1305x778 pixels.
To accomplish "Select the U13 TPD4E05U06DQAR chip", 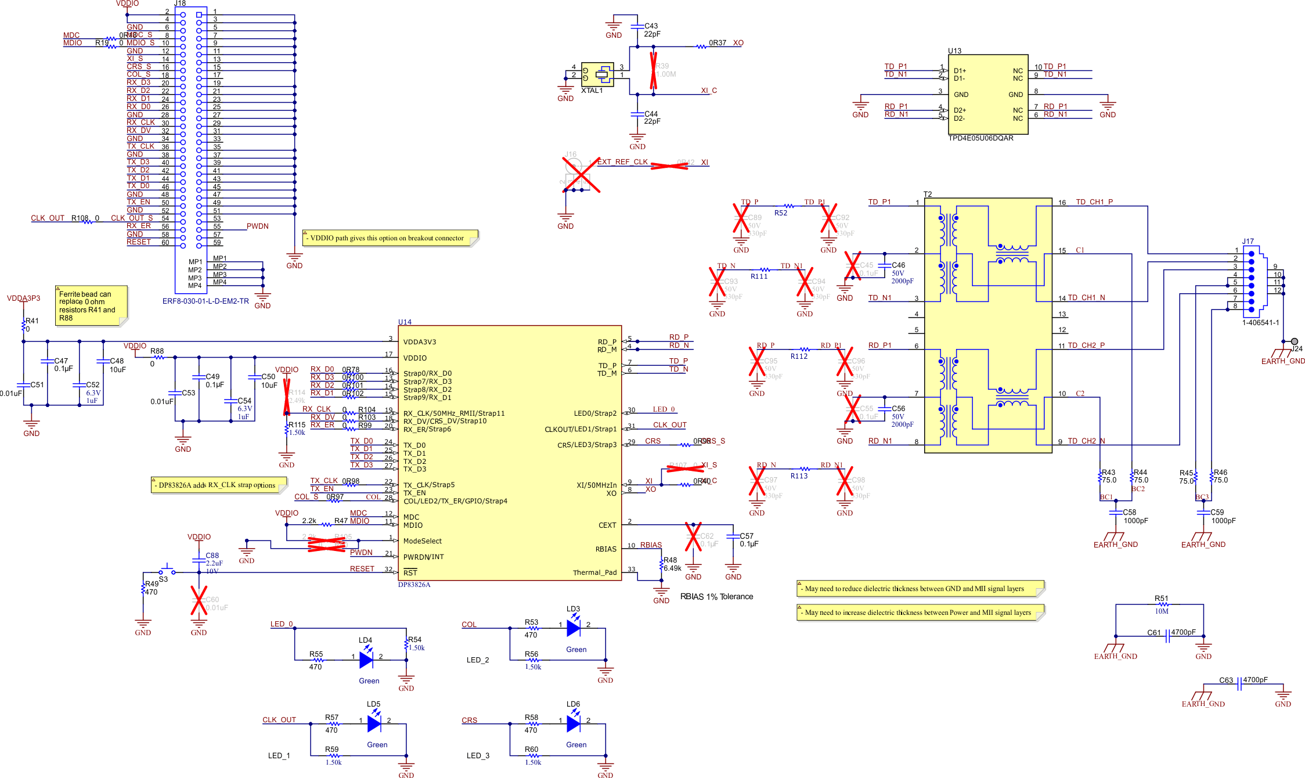I will point(988,95).
